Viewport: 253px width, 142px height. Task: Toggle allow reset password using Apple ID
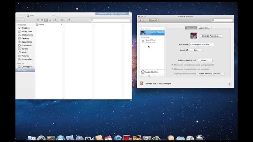pos(172,65)
